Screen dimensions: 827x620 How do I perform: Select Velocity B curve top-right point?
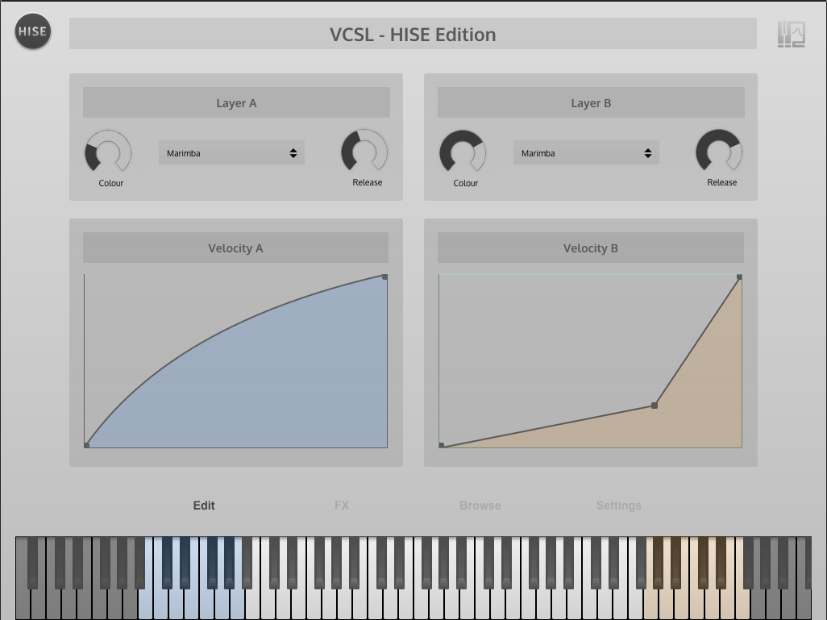click(x=739, y=277)
